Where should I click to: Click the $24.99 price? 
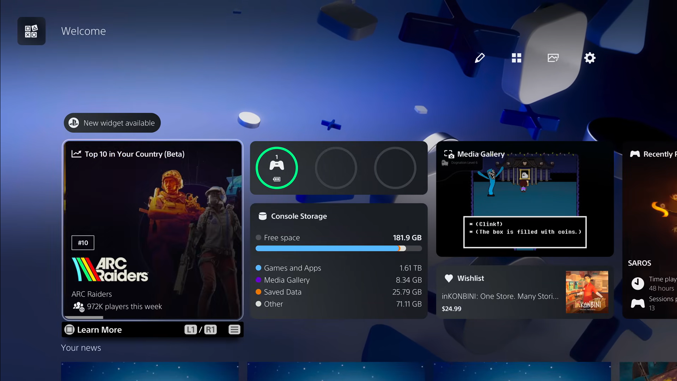451,309
